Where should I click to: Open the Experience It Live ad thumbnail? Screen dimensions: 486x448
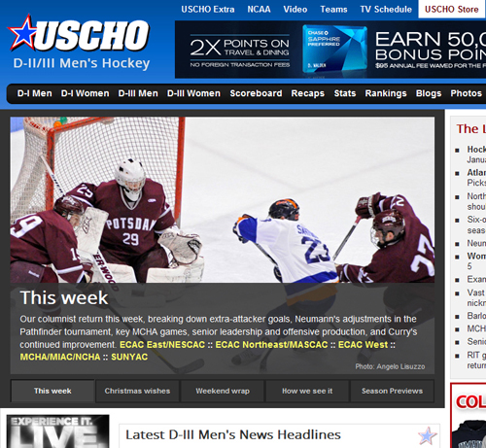(x=58, y=431)
